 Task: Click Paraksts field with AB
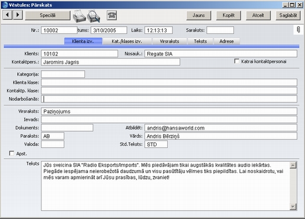53,136
